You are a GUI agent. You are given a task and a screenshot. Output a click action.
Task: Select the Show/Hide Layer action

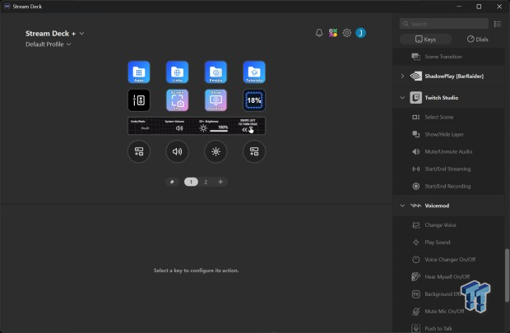(449, 134)
